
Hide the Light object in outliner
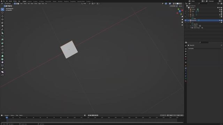pos(220,15)
